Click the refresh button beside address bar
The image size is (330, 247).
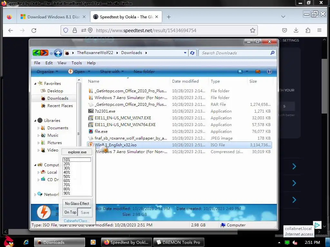pos(192,53)
